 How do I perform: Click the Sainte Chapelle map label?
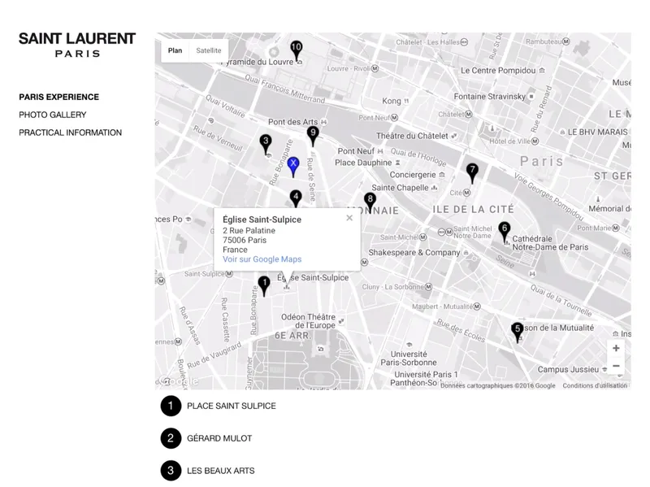click(x=400, y=188)
